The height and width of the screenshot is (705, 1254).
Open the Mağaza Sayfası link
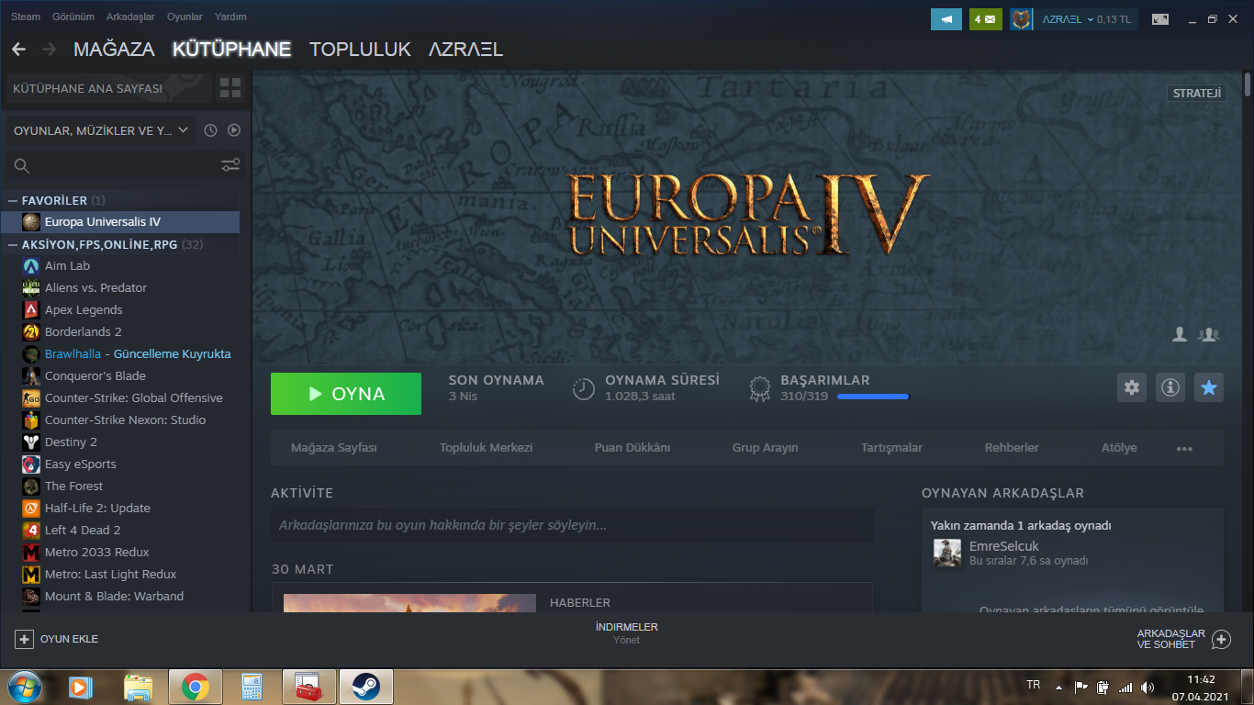[x=334, y=448]
